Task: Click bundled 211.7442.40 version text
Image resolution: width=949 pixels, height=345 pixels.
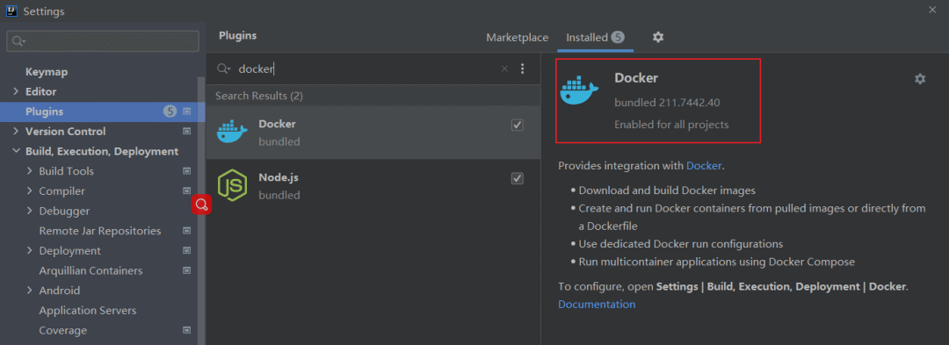Action: (667, 103)
